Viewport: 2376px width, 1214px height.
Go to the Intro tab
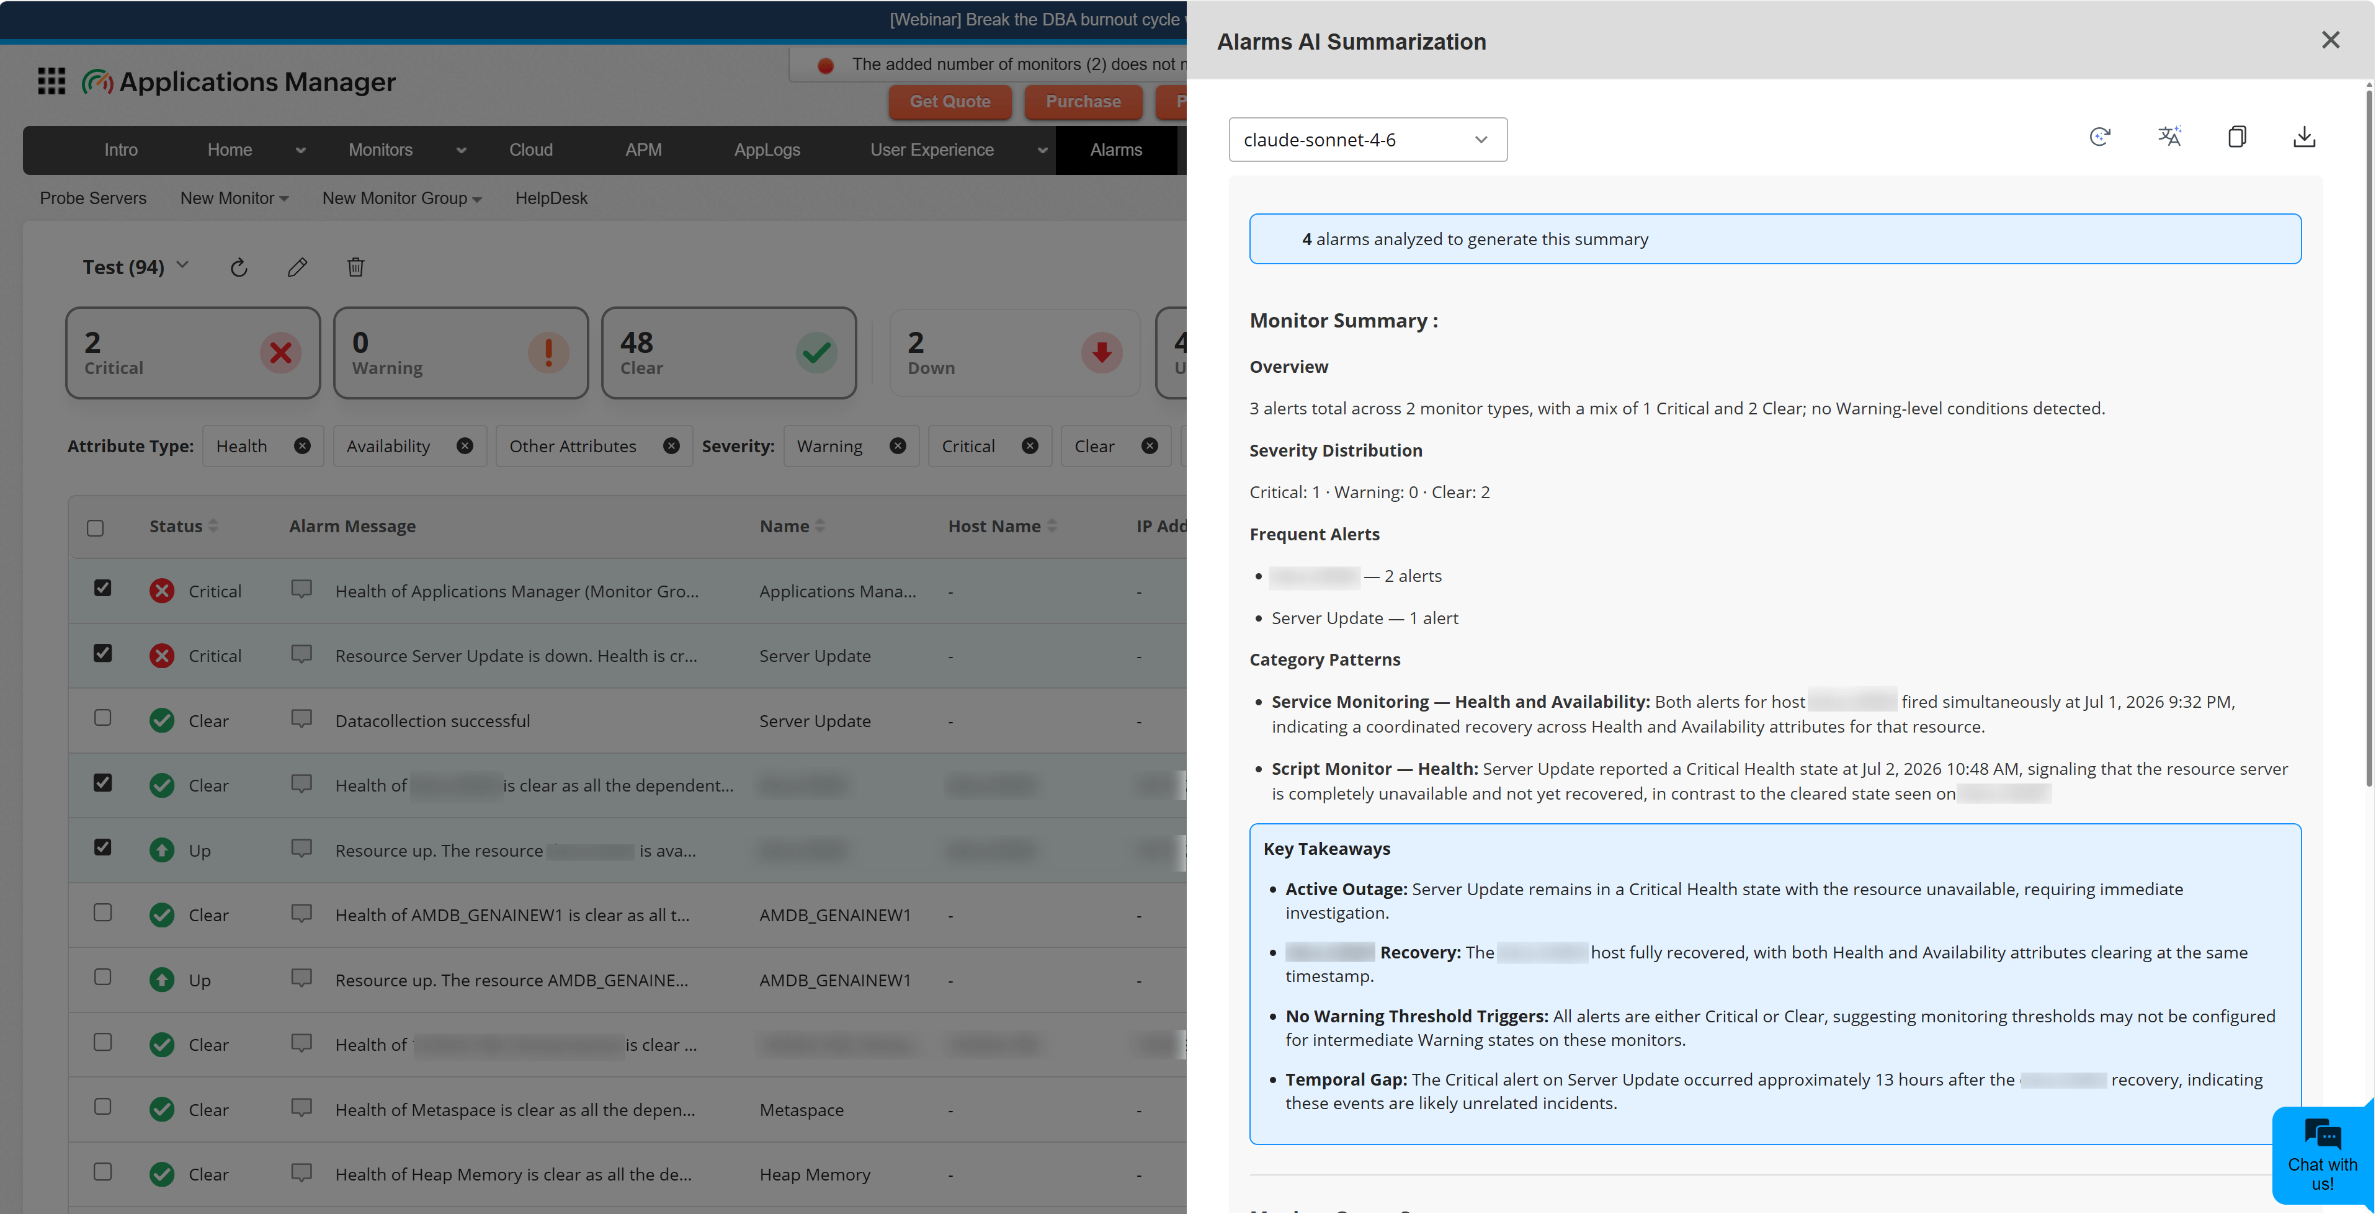(121, 150)
